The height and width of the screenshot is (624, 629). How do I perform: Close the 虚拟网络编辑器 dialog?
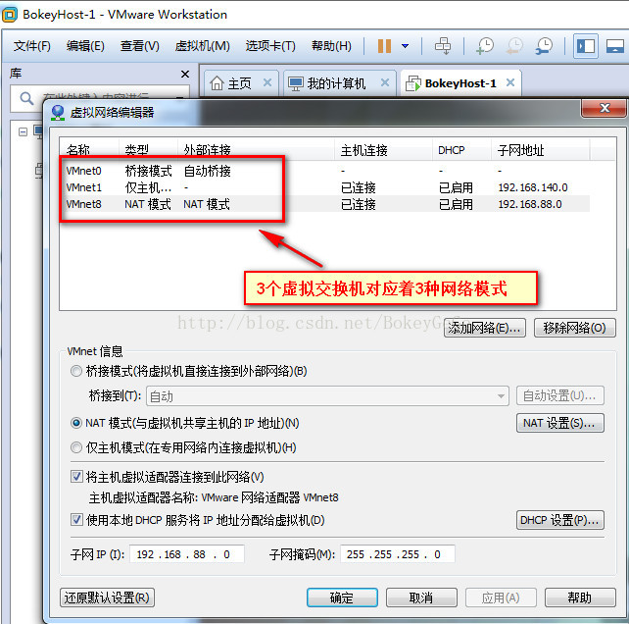point(605,108)
